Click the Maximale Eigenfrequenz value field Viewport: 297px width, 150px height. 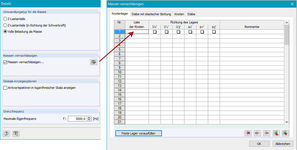click(78, 119)
